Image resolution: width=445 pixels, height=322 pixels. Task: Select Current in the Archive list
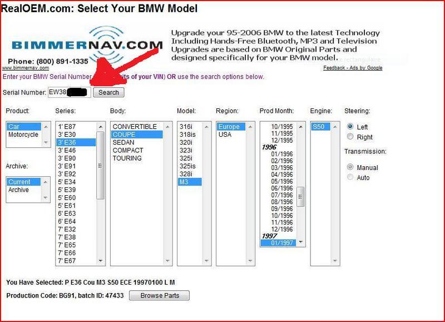(24, 182)
